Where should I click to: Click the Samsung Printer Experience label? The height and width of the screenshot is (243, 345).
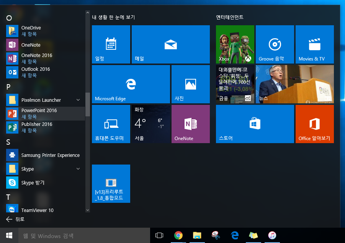pyautogui.click(x=51, y=155)
